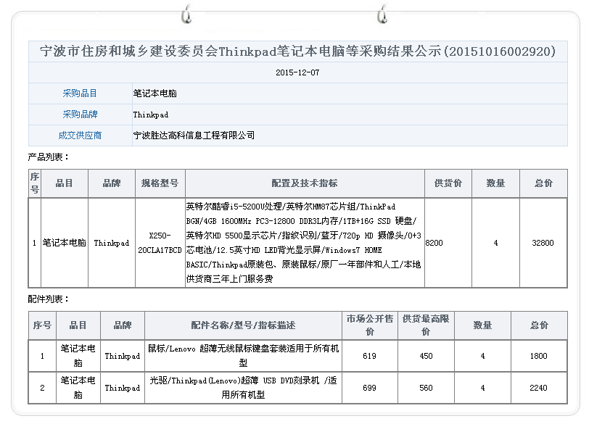Click the 产品列表 section label
Viewport: 589px width, 424px height.
(49, 157)
